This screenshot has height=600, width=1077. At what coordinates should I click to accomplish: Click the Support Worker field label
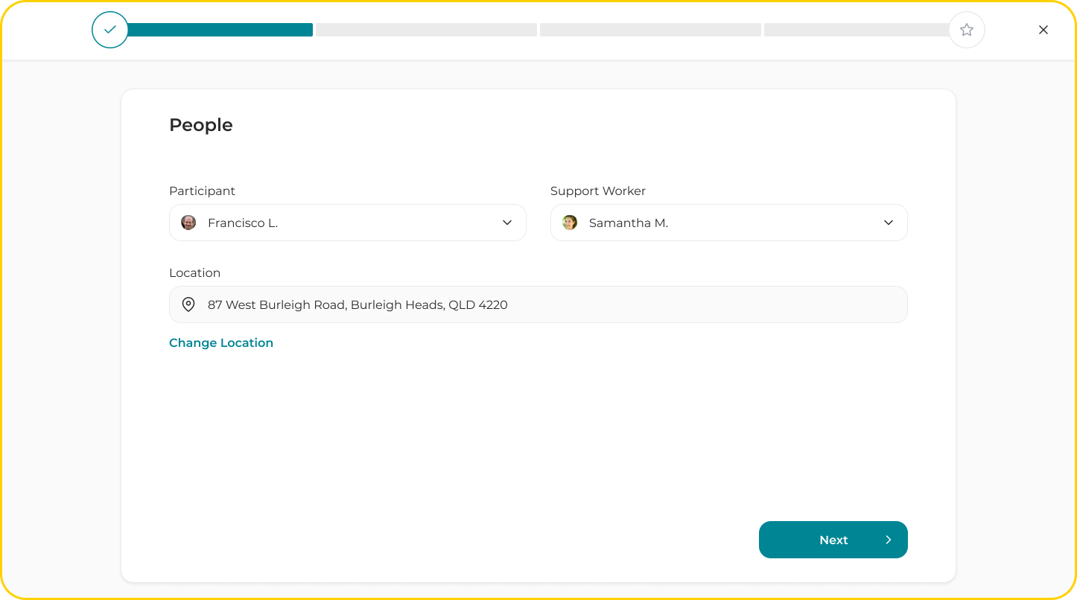click(598, 191)
